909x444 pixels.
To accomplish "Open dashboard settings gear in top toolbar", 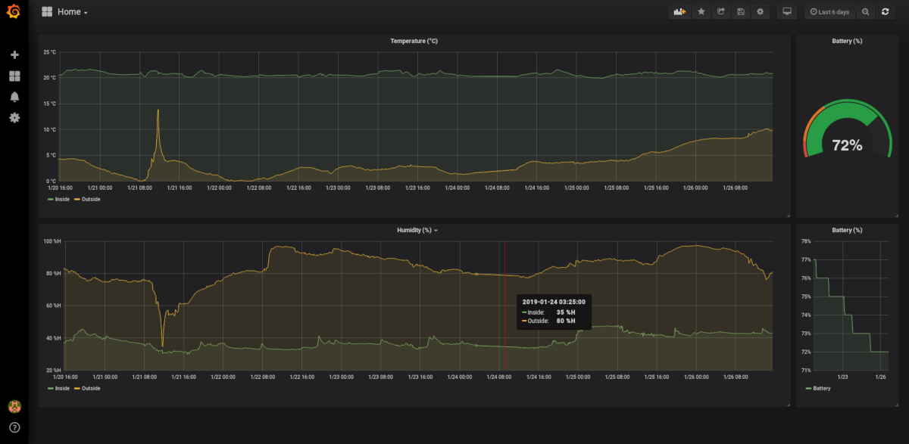I will 761,12.
